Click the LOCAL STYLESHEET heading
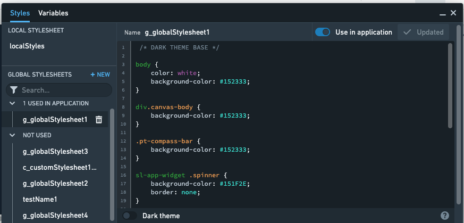464x223 pixels. point(36,30)
